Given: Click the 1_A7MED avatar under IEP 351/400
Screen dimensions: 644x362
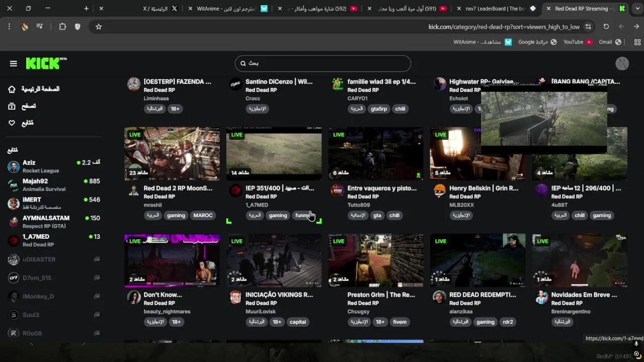Looking at the screenshot, I should (x=235, y=191).
